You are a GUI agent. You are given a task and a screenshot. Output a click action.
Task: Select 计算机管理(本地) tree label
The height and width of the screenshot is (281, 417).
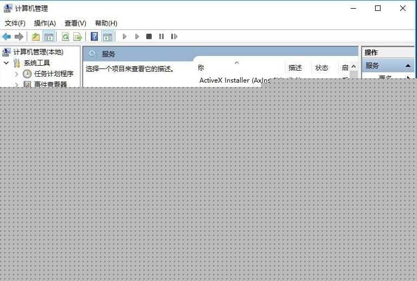coord(39,52)
